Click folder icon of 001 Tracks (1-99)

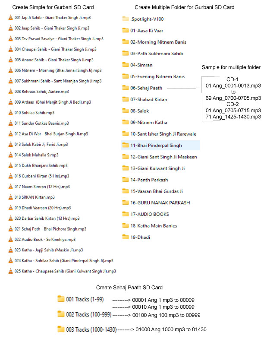tap(61, 299)
